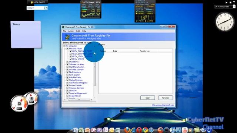
Task: Toggle the Shared DLLs checkbox
Action: click(x=67, y=62)
